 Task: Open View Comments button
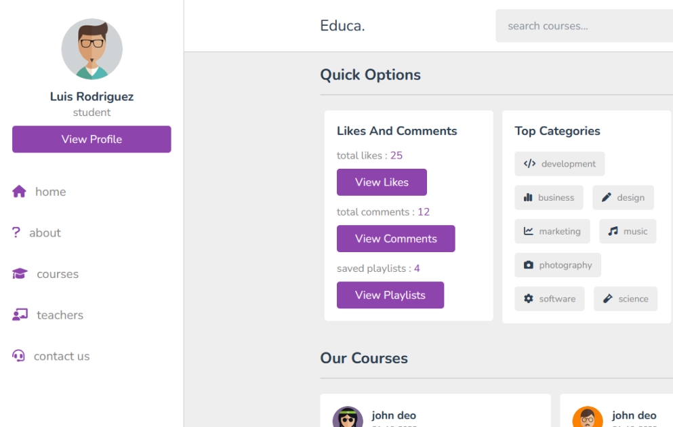[x=396, y=239]
